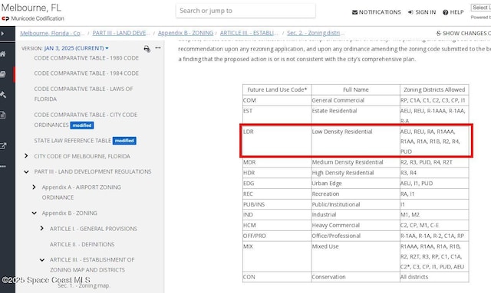Open the Help menu in the header

coord(453,12)
